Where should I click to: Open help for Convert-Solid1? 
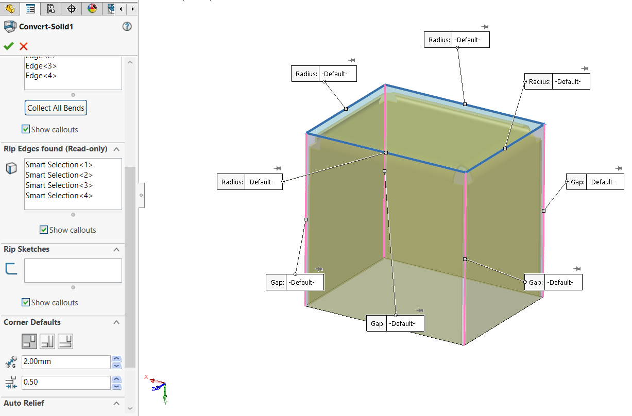pyautogui.click(x=127, y=27)
